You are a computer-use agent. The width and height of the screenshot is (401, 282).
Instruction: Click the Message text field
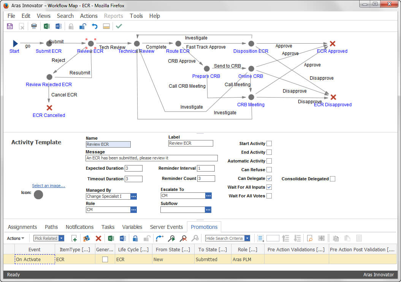tap(152, 158)
